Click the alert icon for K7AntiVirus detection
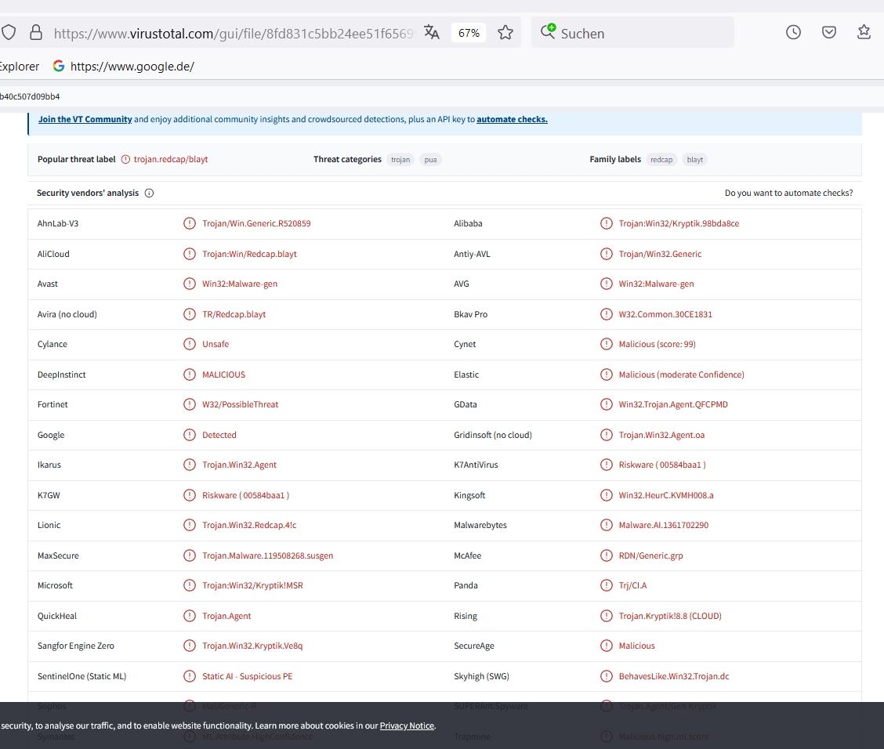Viewport: 884px width, 749px height. point(606,465)
